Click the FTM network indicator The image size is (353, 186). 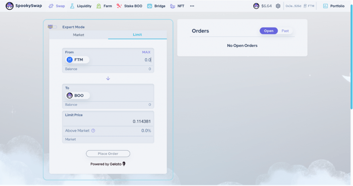click(x=309, y=6)
